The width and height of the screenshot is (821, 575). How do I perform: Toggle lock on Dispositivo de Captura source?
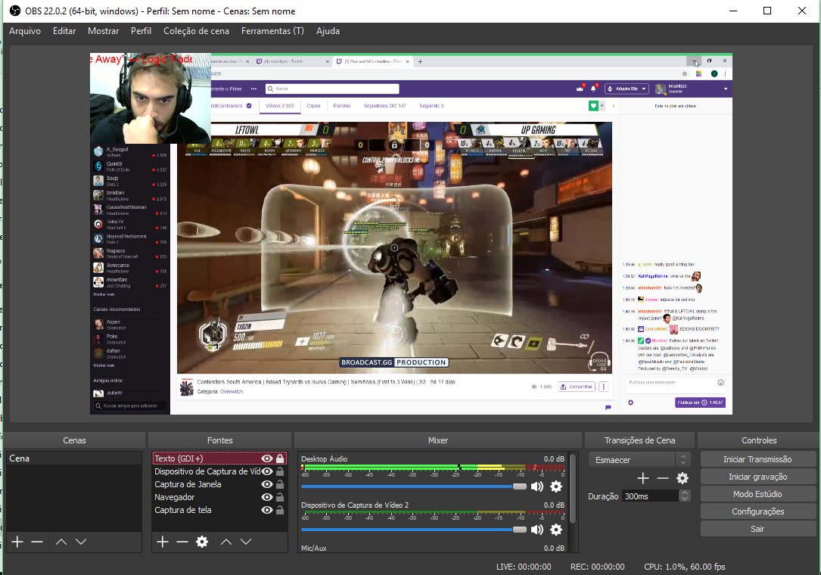tap(280, 471)
